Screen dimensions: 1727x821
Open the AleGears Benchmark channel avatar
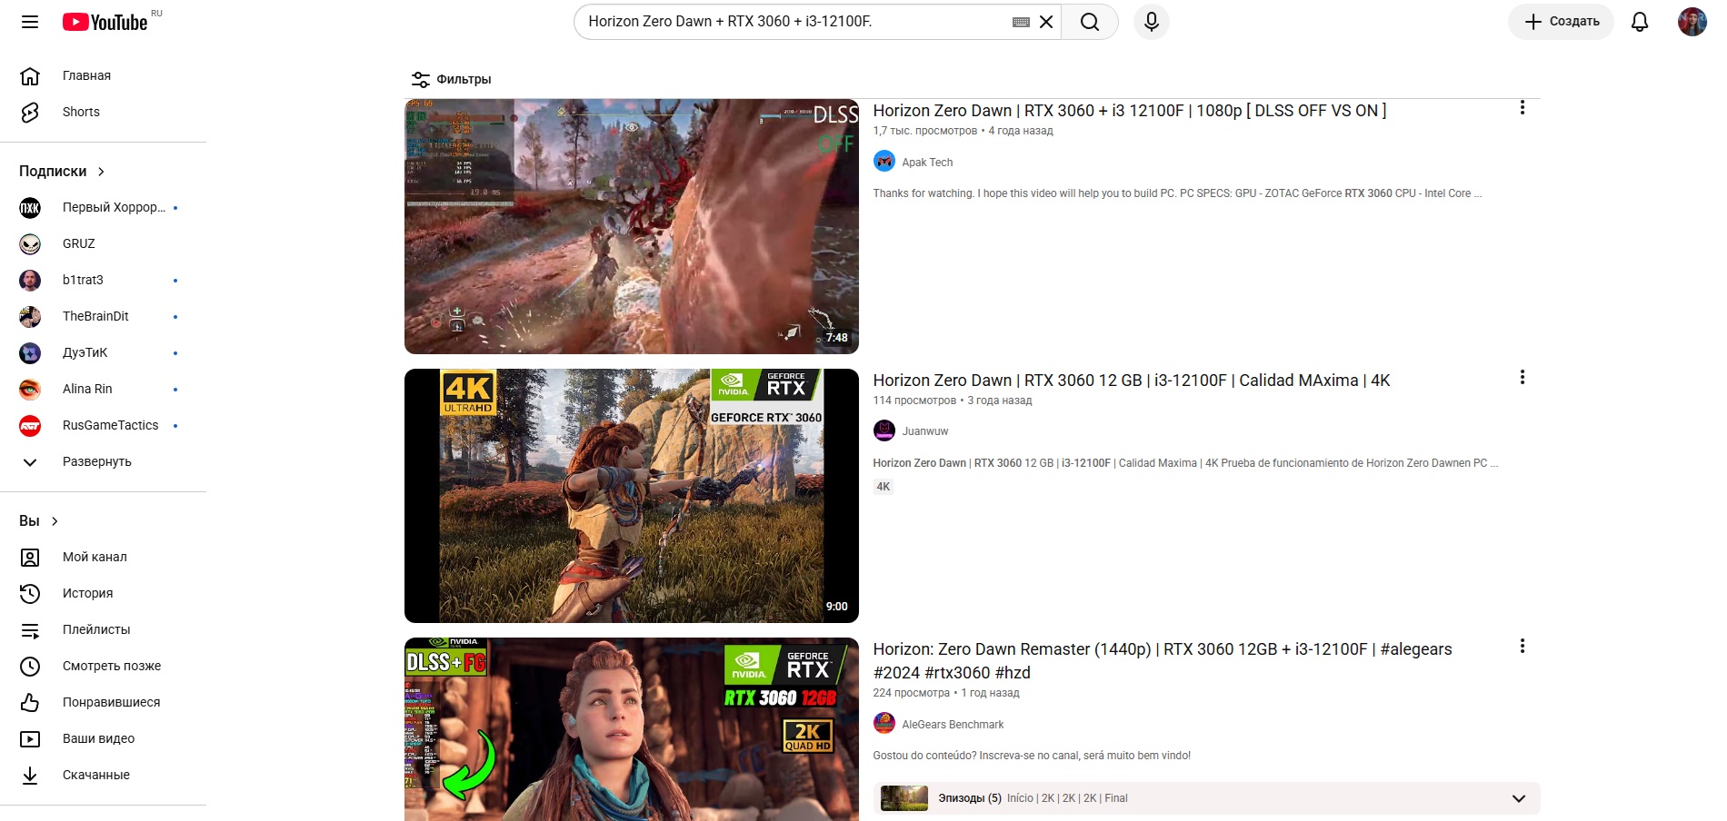pos(884,723)
